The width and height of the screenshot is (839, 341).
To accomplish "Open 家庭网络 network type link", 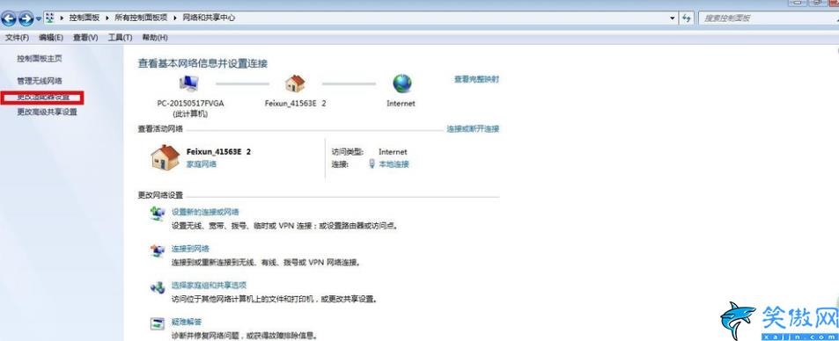I will tap(202, 164).
